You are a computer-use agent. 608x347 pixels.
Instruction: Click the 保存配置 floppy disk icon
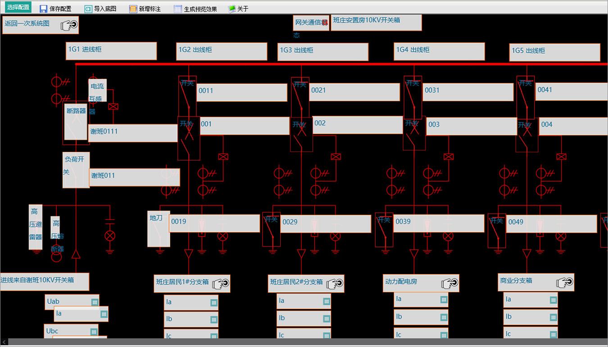[x=43, y=9]
